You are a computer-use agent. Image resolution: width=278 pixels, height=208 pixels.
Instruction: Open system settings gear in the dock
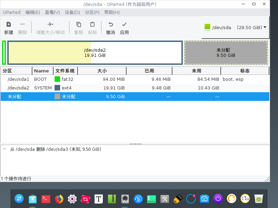point(72,199)
